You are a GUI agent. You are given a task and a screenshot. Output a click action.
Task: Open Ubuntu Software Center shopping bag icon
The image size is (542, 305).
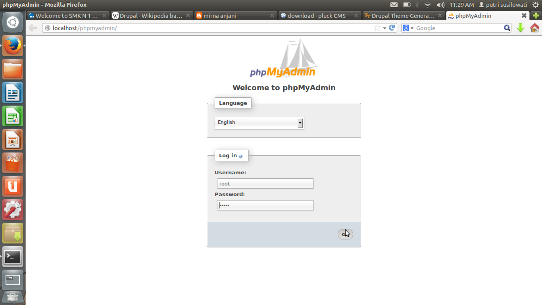tap(13, 163)
